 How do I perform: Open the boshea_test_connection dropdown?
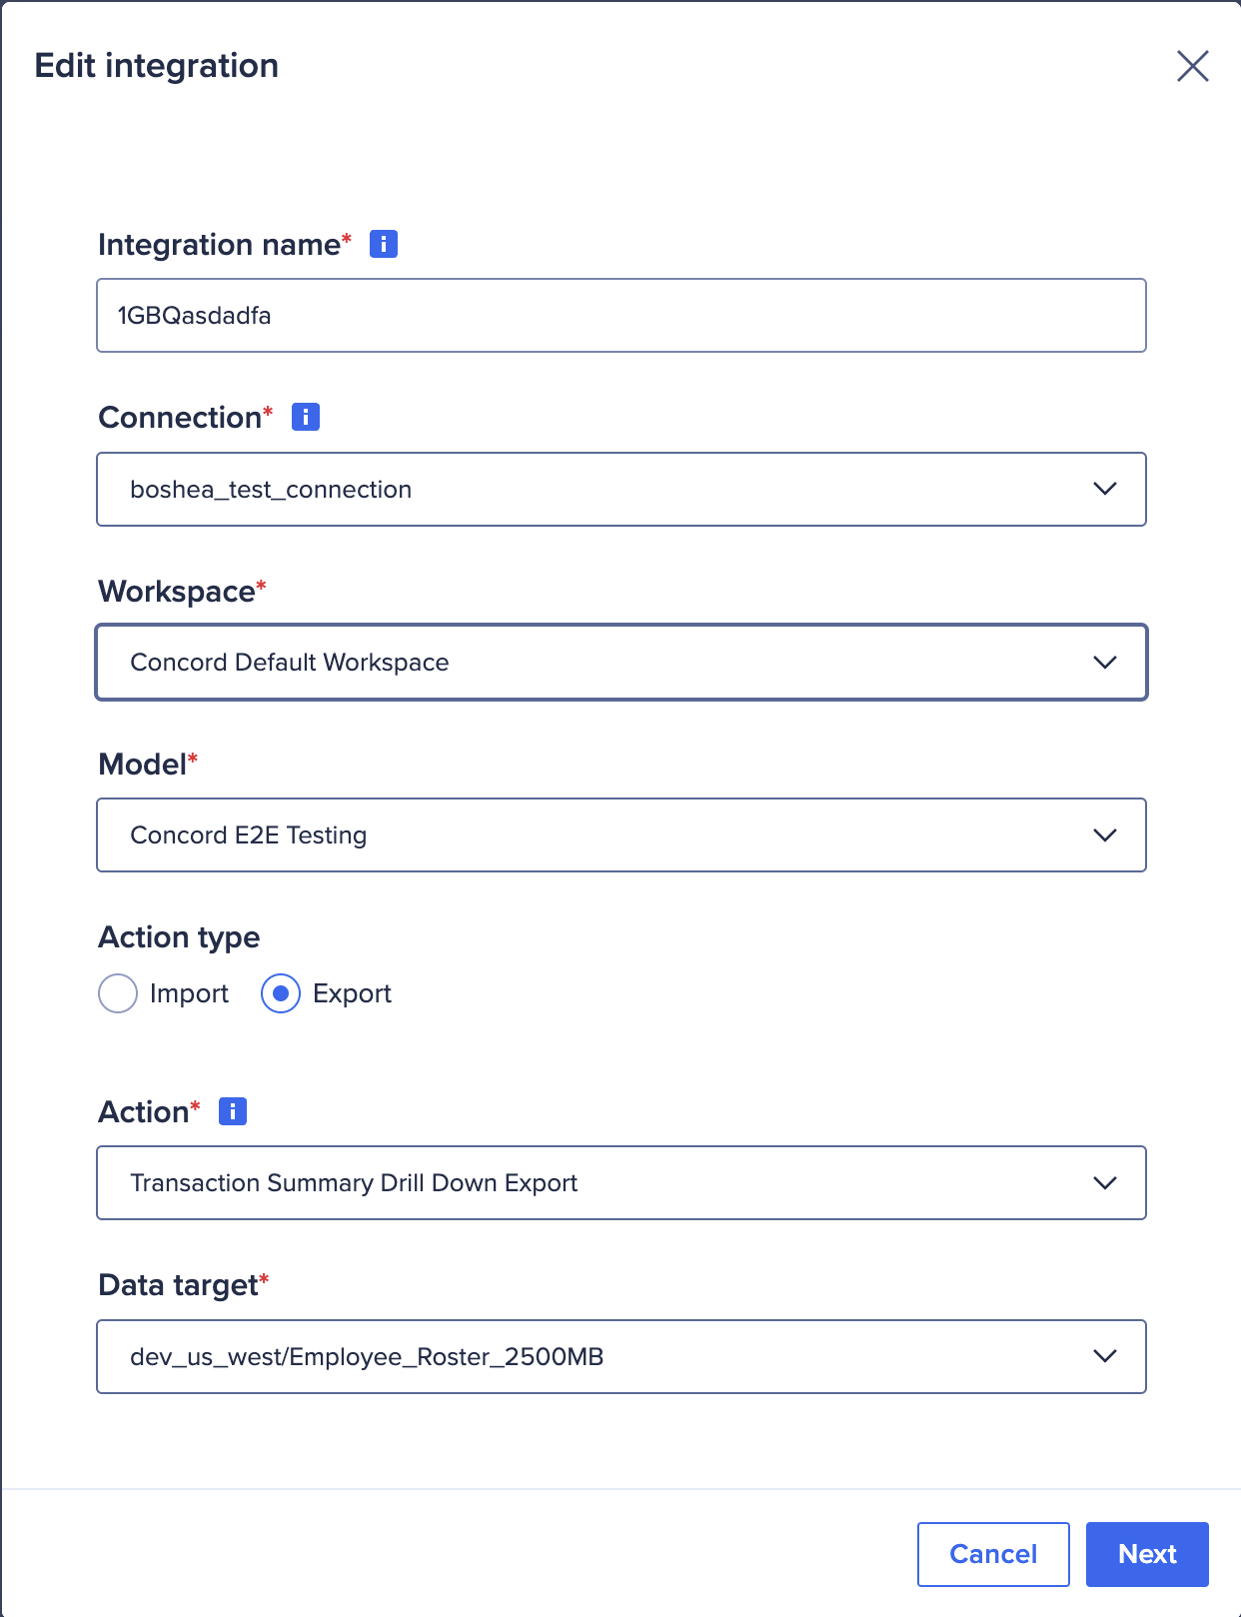620,489
